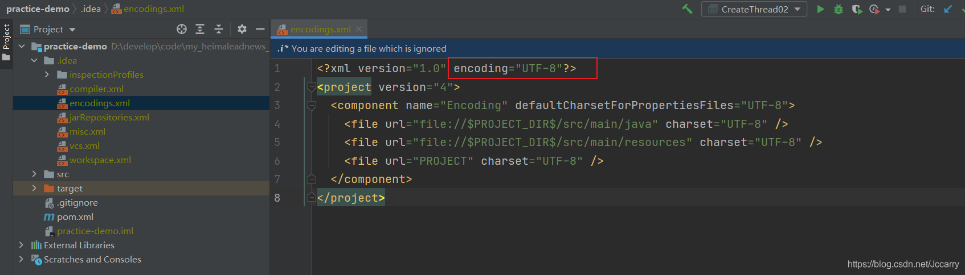Click line number 1 in the gutter
965x275 pixels.
[277, 68]
